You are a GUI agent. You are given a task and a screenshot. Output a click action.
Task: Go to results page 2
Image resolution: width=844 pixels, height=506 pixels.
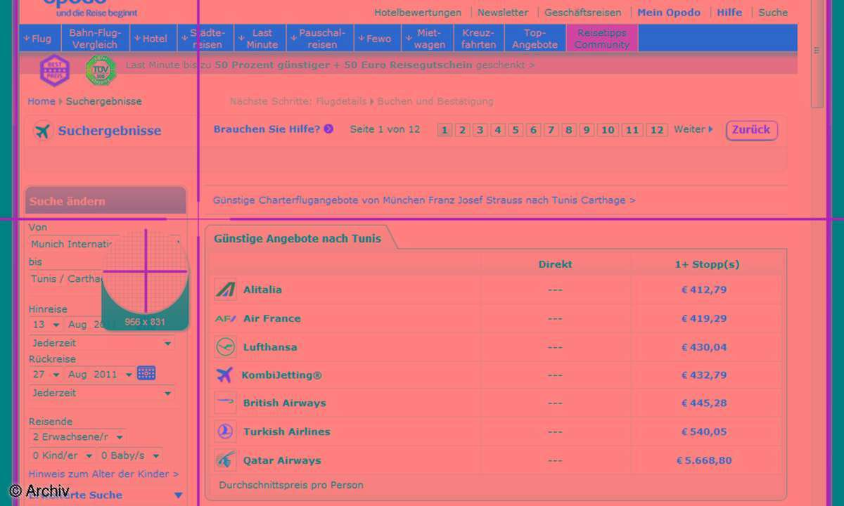pyautogui.click(x=462, y=130)
